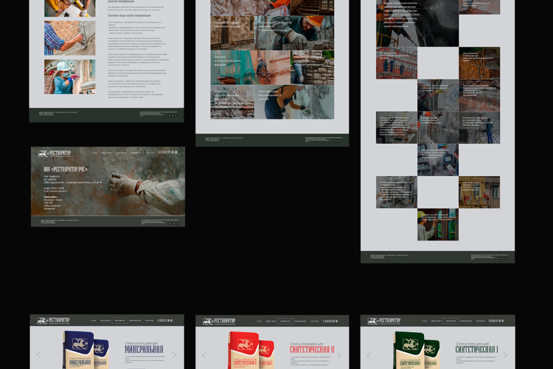Click Синтетическая I product title

477,349
